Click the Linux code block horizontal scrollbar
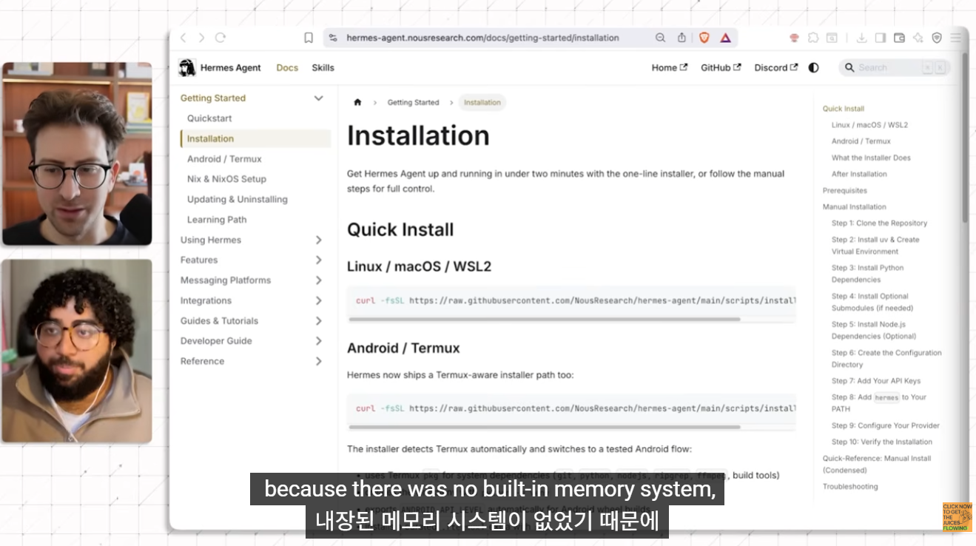Screen dimensions: 976x546 (545, 320)
